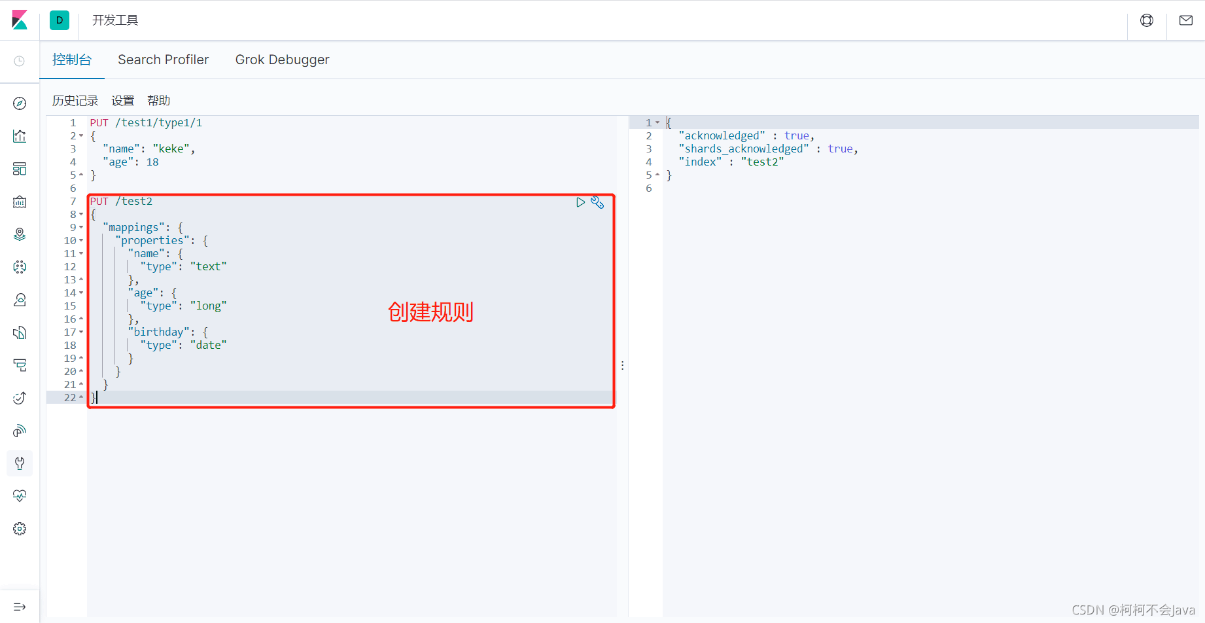Collapse the block at editor line 2

[x=81, y=136]
